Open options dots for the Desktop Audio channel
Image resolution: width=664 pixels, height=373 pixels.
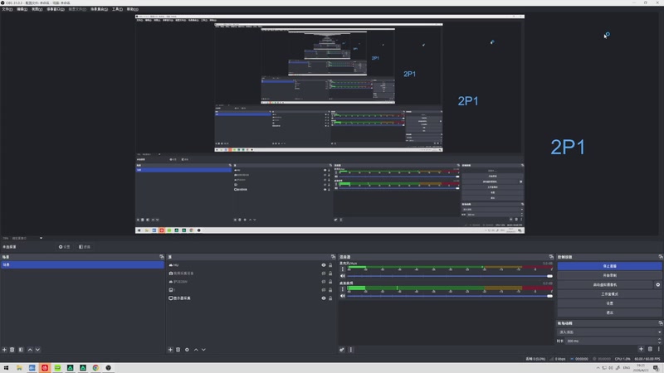pyautogui.click(x=343, y=288)
